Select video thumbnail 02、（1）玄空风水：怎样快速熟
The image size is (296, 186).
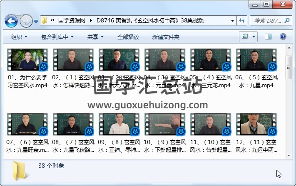pyautogui.click(x=73, y=60)
